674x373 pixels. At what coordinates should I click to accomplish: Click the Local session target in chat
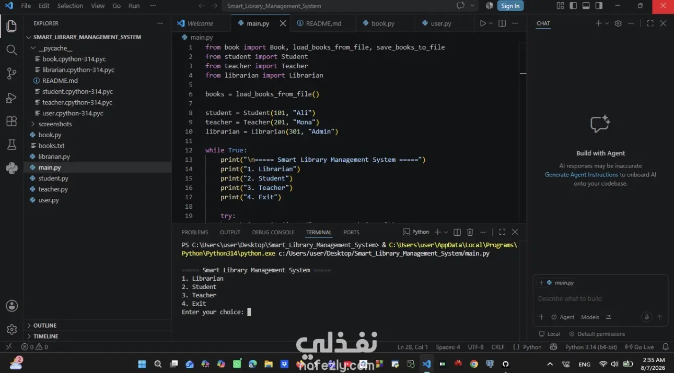pyautogui.click(x=549, y=334)
